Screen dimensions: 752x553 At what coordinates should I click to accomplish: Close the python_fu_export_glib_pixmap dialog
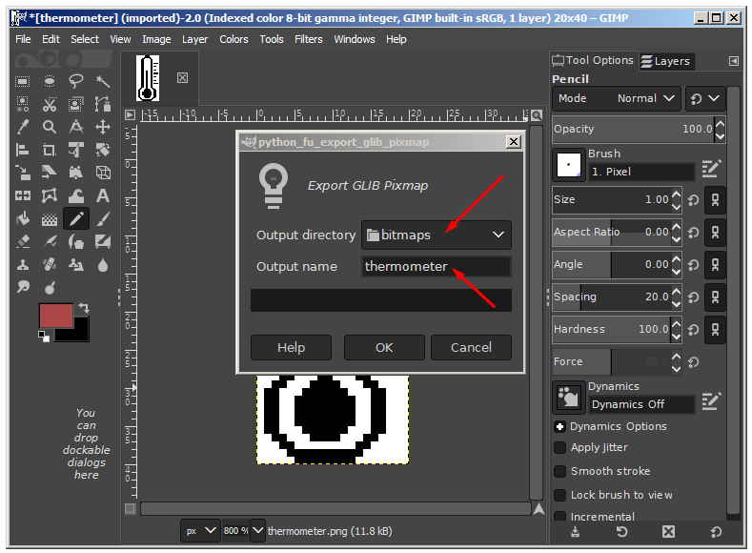[x=513, y=141]
